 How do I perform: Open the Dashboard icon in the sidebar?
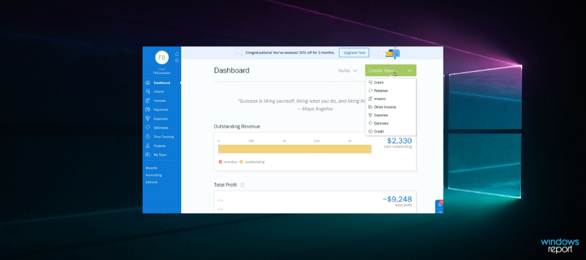[x=148, y=83]
